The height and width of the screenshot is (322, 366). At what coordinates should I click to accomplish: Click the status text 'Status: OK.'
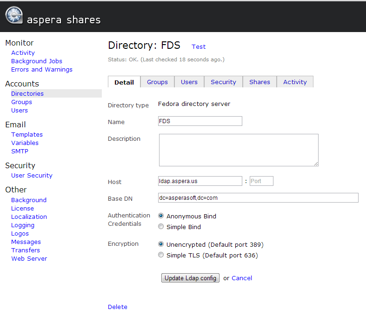pos(123,59)
